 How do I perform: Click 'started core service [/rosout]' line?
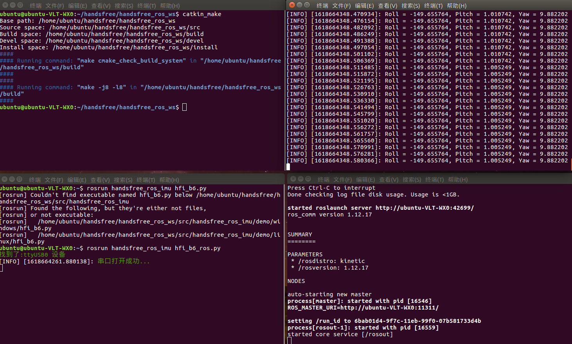(x=340, y=334)
